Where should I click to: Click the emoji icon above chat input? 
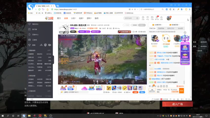(x=150, y=86)
